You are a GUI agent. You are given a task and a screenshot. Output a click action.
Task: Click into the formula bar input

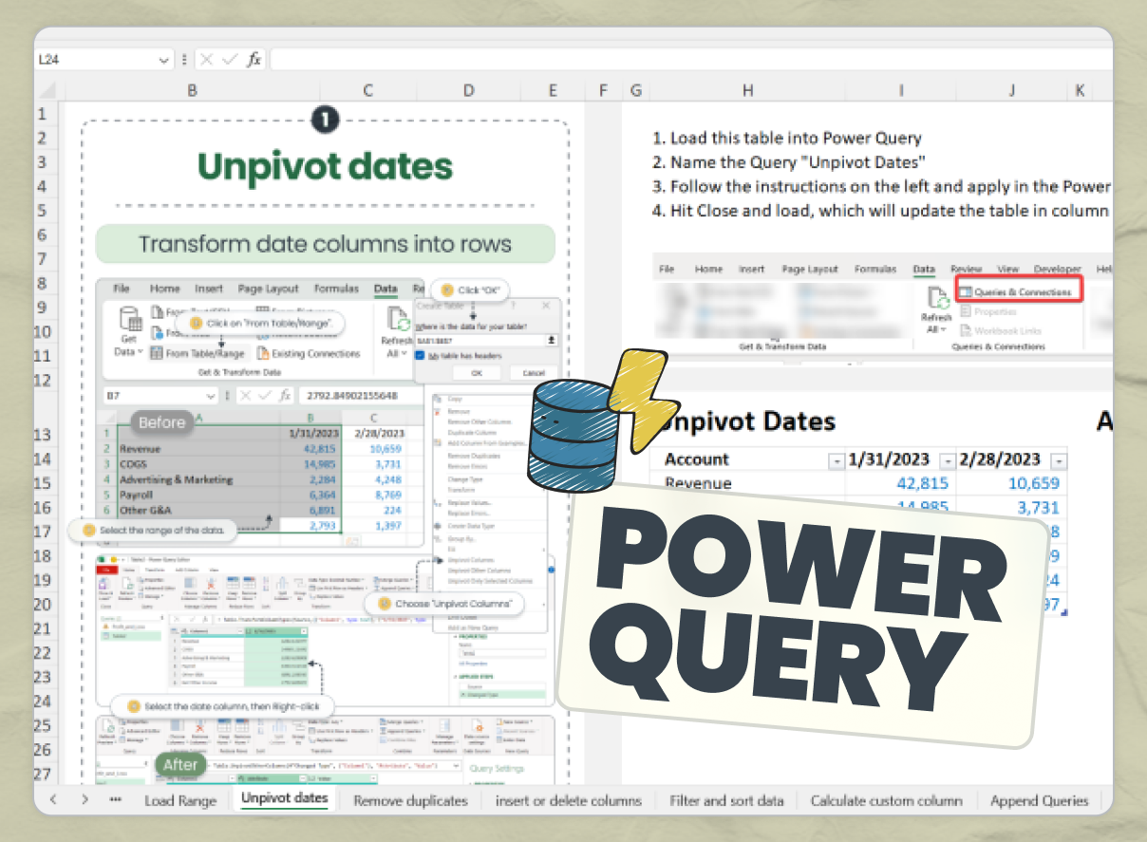click(x=690, y=59)
